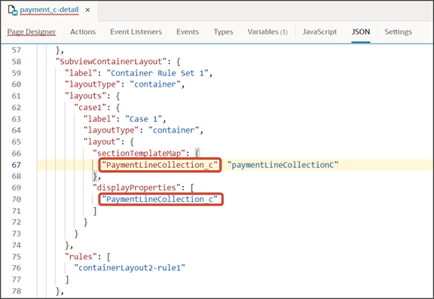Click line number 58 in gutter

17,62
